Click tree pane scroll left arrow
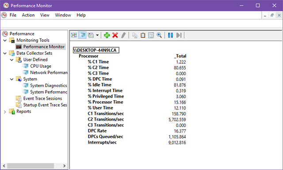 [x=4, y=166]
